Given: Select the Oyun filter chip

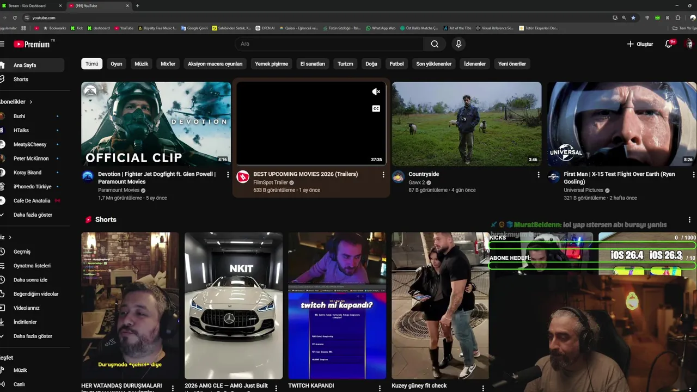Looking at the screenshot, I should click(117, 64).
